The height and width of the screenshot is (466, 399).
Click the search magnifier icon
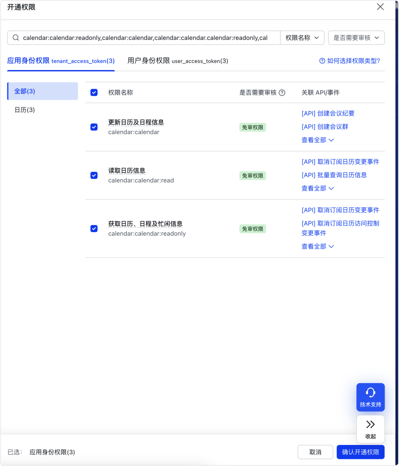16,37
